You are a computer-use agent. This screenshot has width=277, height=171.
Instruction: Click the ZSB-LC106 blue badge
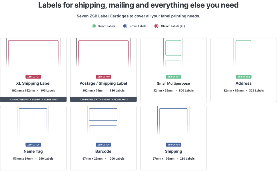pyautogui.click(x=103, y=145)
